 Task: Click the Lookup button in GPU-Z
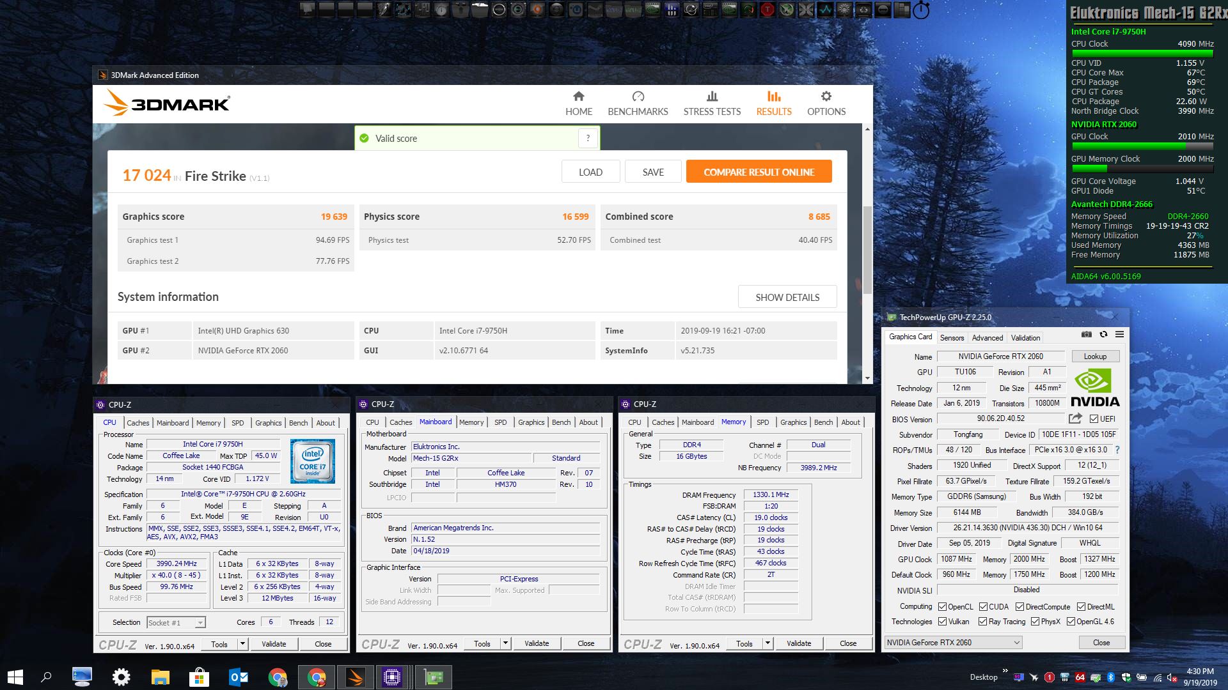coord(1094,356)
